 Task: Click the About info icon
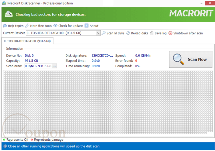(87, 26)
